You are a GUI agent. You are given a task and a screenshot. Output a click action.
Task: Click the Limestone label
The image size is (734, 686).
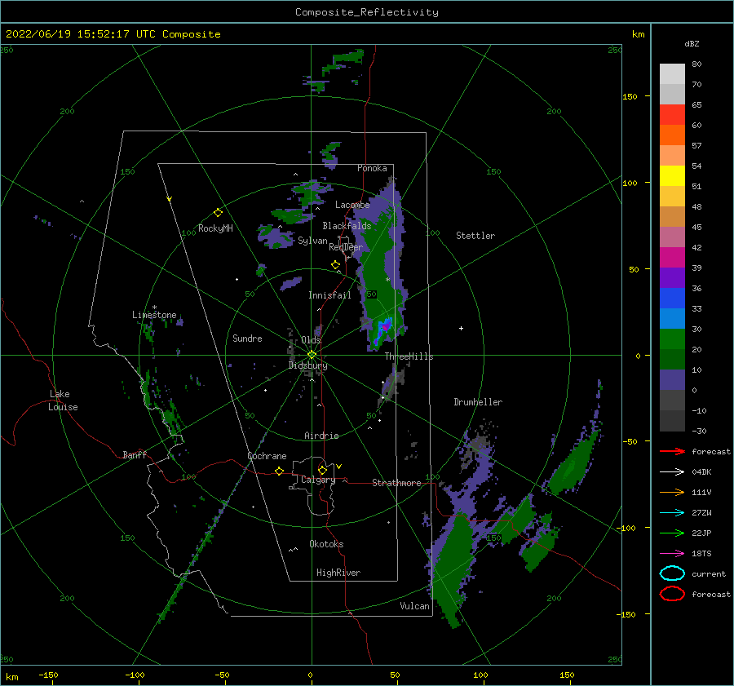154,315
